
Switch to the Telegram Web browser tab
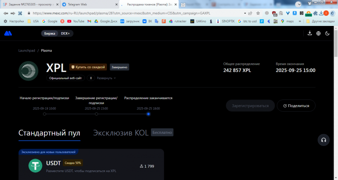point(90,4)
